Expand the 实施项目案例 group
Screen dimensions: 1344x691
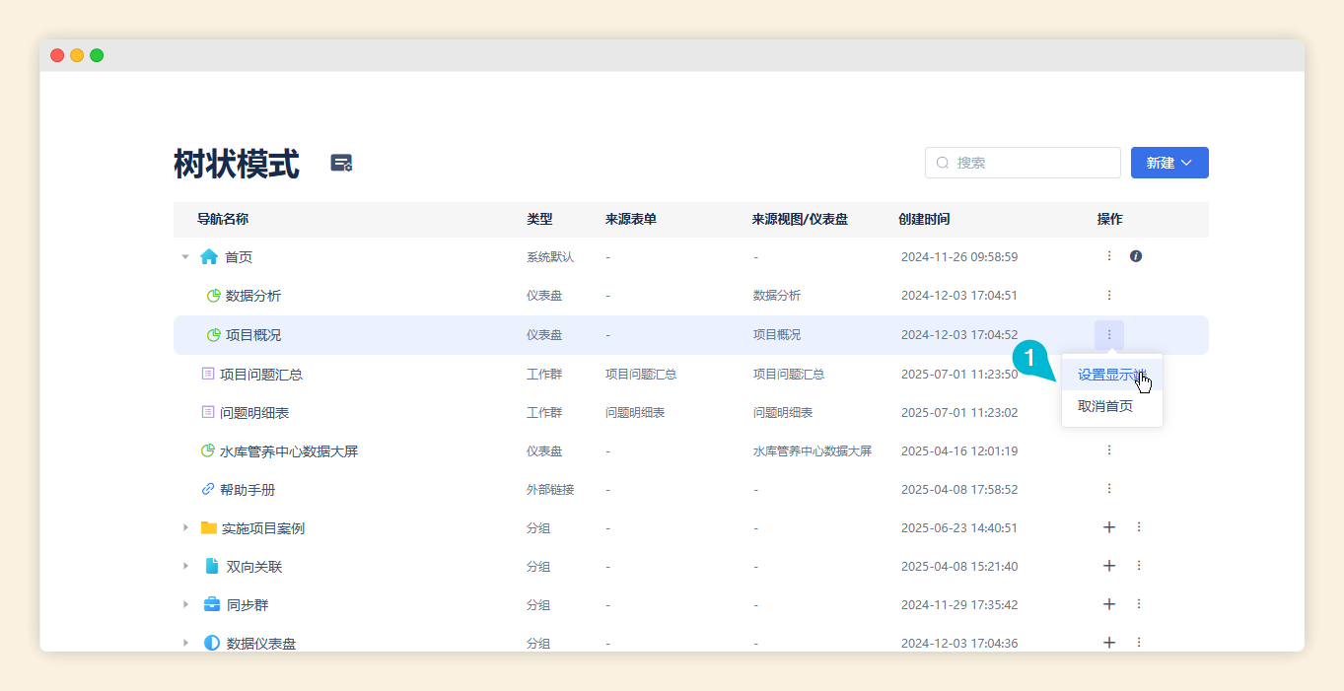pyautogui.click(x=184, y=528)
